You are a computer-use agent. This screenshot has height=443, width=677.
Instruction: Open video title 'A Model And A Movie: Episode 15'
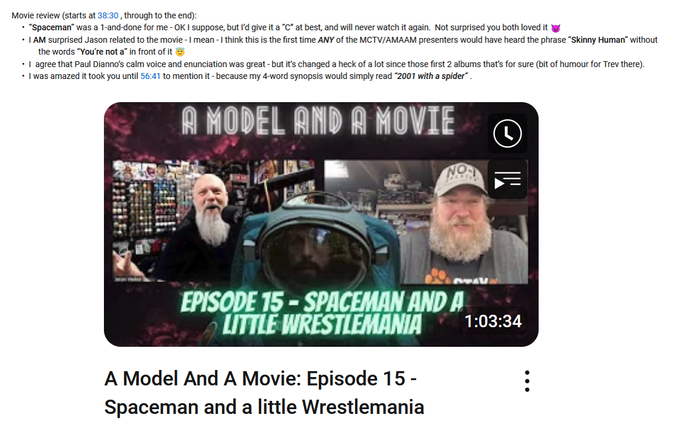[x=260, y=379]
